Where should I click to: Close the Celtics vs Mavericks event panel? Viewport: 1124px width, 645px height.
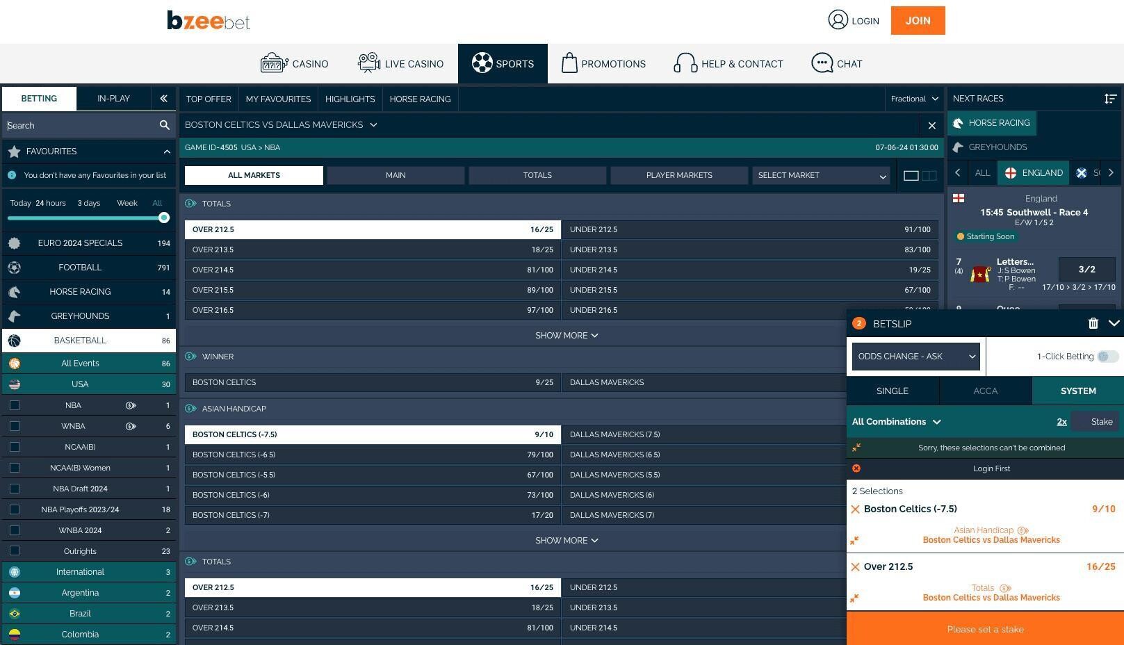(x=931, y=125)
